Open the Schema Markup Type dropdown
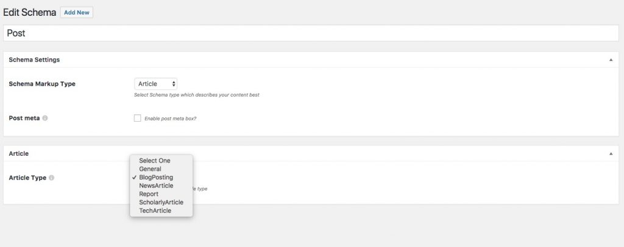624x247 pixels. [x=155, y=83]
